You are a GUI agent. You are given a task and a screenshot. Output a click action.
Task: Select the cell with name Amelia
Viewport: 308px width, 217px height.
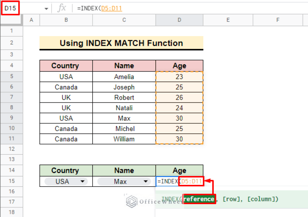[124, 77]
